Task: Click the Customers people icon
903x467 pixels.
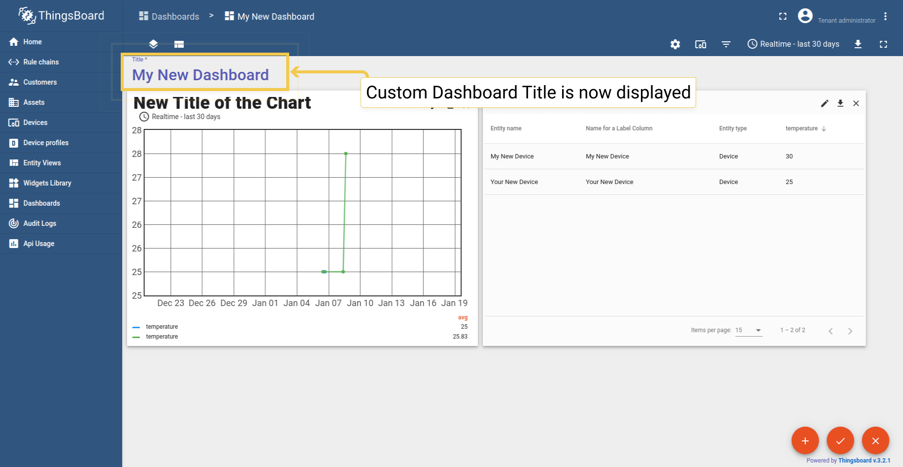Action: tap(14, 82)
